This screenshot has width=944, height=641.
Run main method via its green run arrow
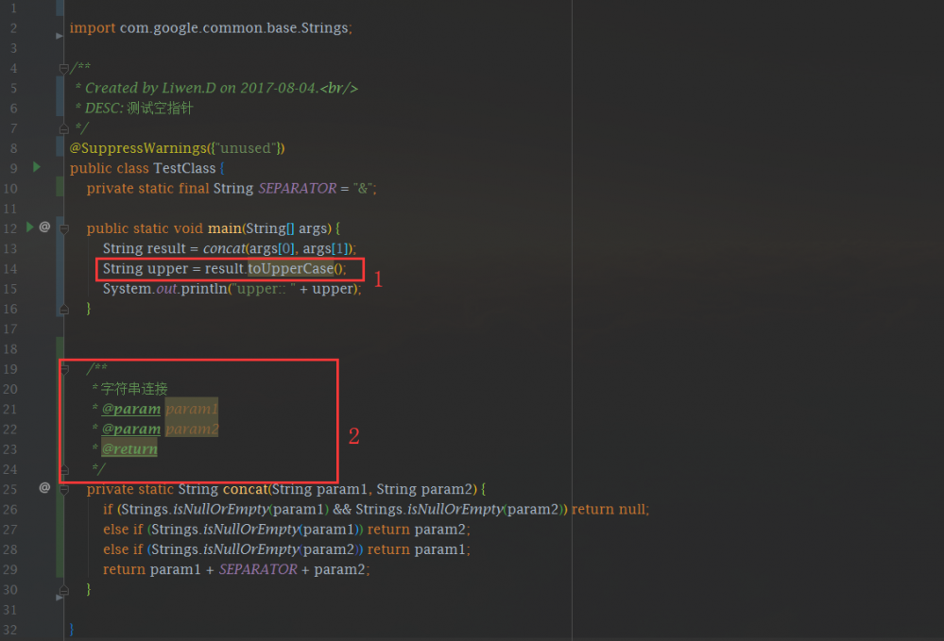pyautogui.click(x=30, y=228)
